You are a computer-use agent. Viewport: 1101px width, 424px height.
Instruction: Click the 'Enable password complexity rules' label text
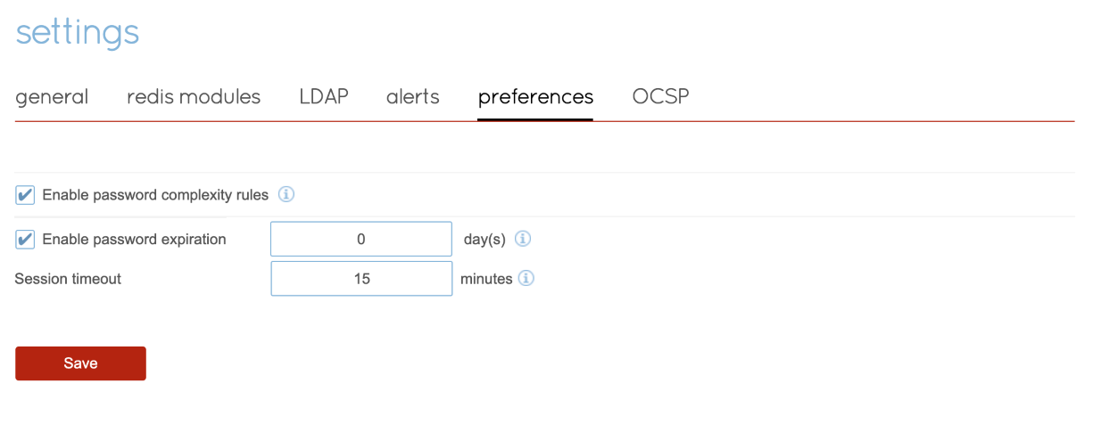click(x=155, y=195)
